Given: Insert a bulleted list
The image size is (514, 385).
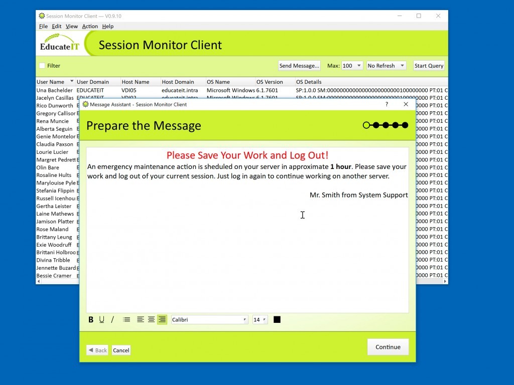Looking at the screenshot, I should (x=126, y=320).
